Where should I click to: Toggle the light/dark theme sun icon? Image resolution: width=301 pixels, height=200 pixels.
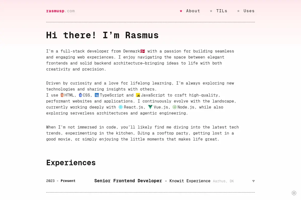pyautogui.click(x=294, y=193)
